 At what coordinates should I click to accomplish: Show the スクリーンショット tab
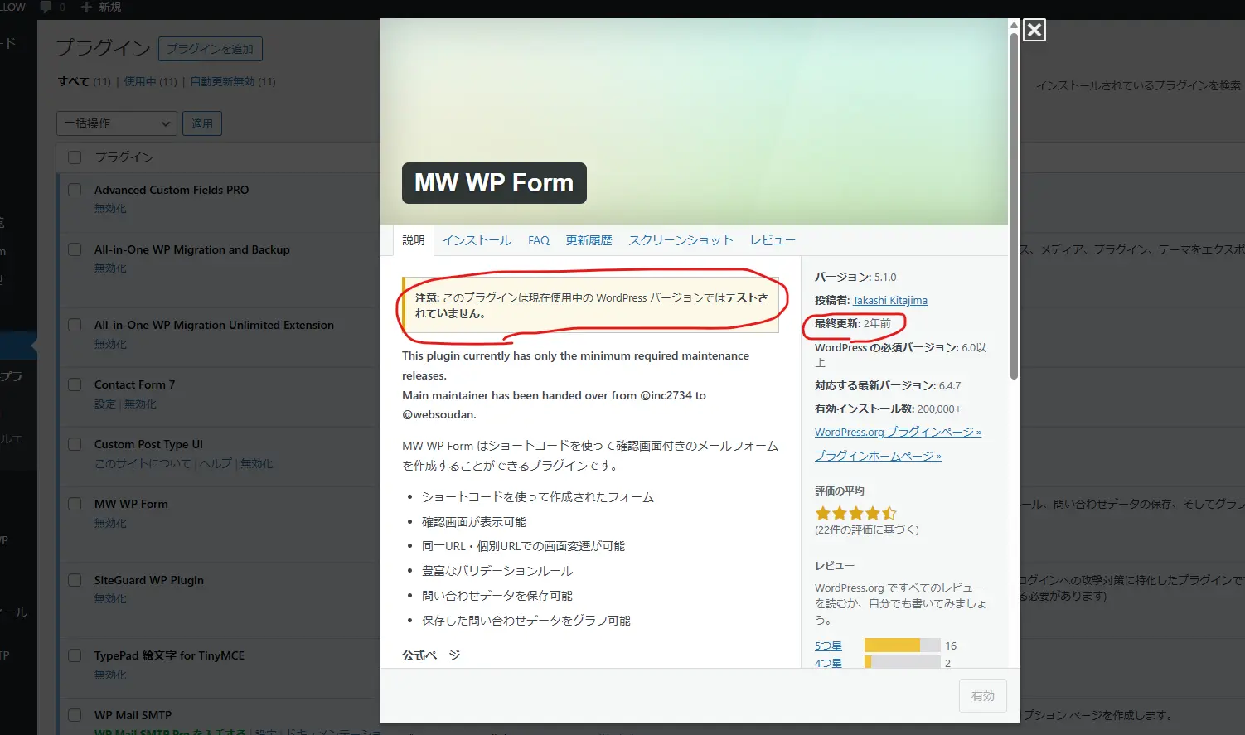(681, 240)
